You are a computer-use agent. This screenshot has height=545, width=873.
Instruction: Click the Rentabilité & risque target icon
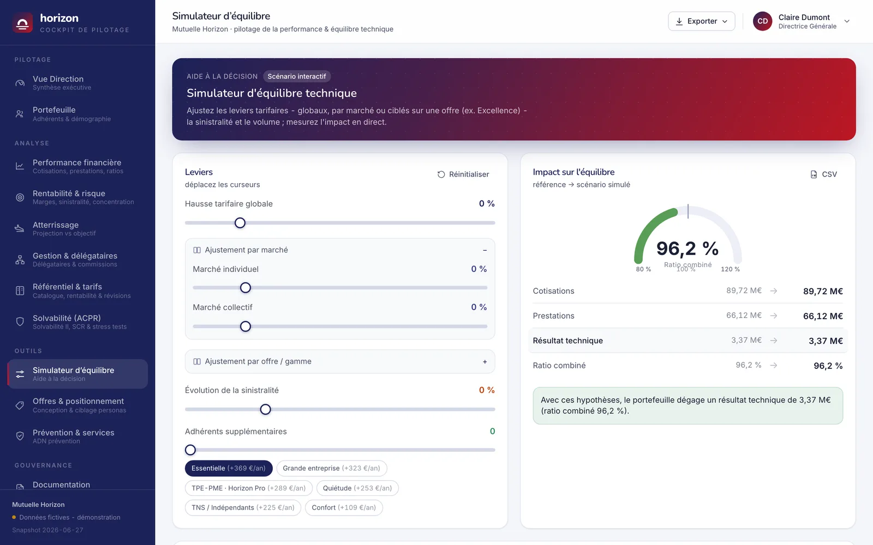(x=20, y=197)
